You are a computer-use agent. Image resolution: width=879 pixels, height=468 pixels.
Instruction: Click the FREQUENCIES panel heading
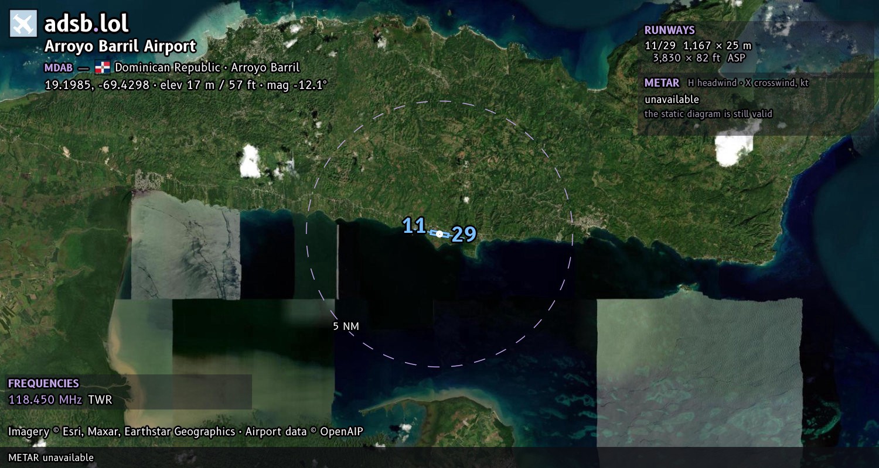coord(43,384)
